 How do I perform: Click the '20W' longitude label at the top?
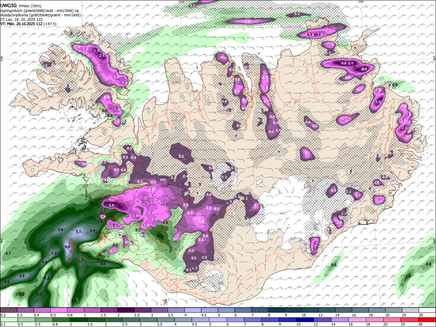click(181, 2)
